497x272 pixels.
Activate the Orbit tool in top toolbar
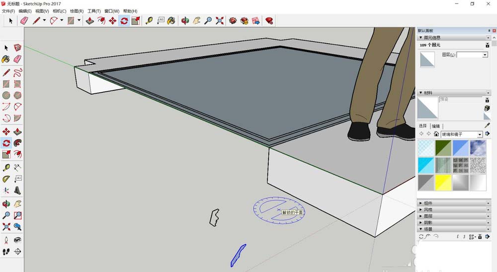(x=184, y=20)
